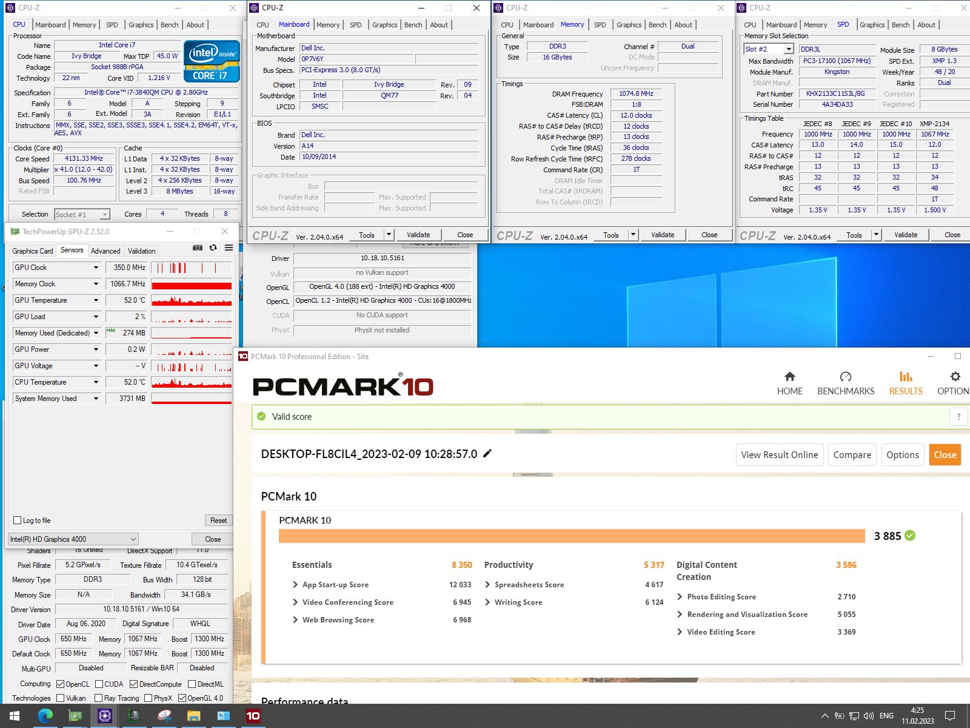Open the System Memory Used dropdown

coord(96,399)
